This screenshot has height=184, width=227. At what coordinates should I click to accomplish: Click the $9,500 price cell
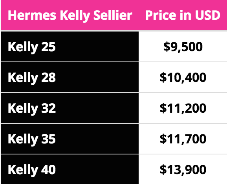pos(183,47)
